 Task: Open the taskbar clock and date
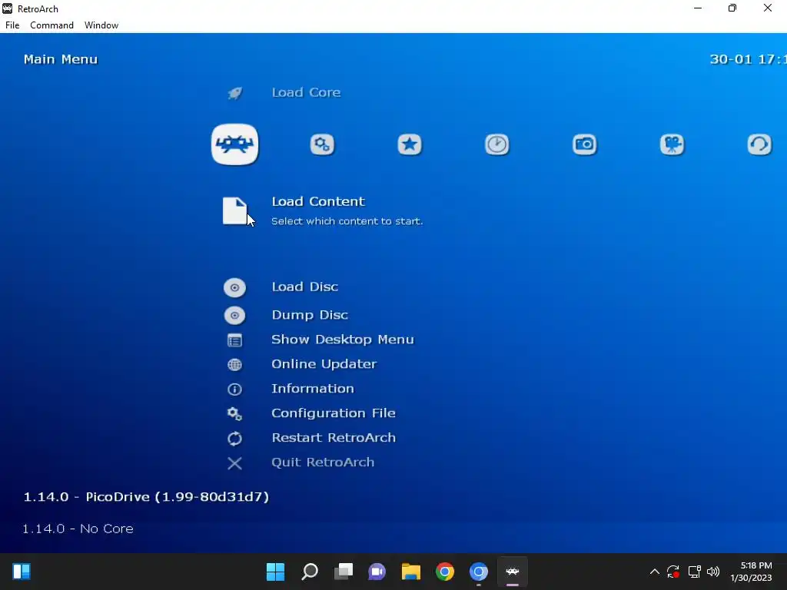click(752, 572)
